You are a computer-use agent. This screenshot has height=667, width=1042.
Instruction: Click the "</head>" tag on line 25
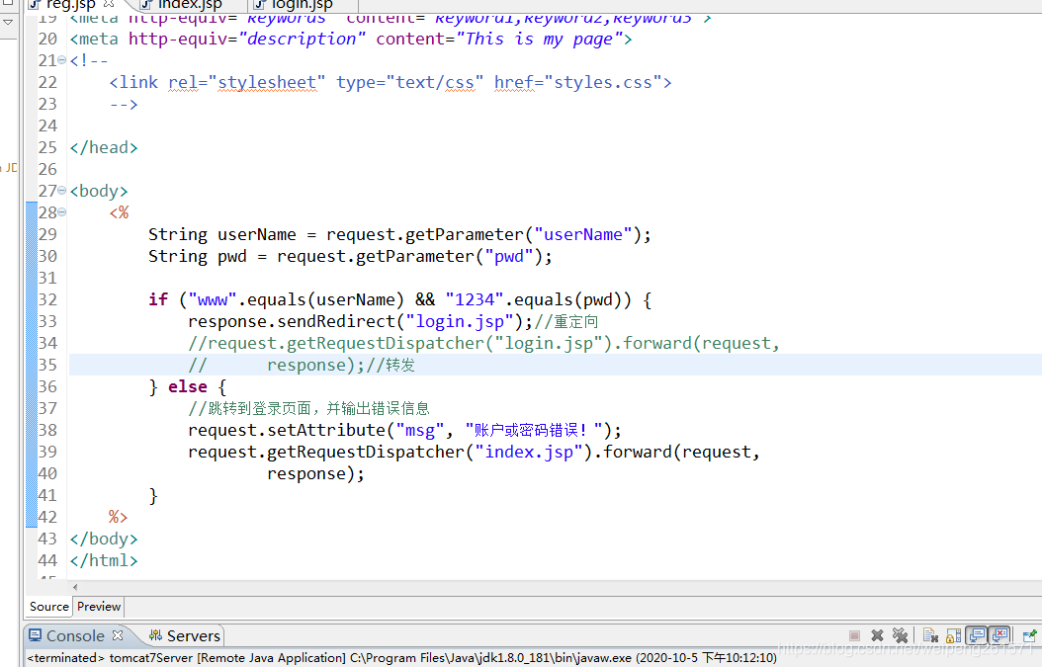(x=104, y=147)
